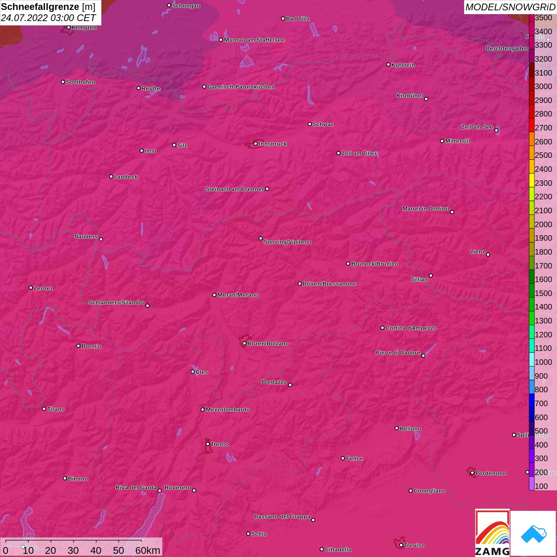Viewport: 557px width, 557px height.
Task: Select the Kufstein marker dot
Action: point(388,64)
